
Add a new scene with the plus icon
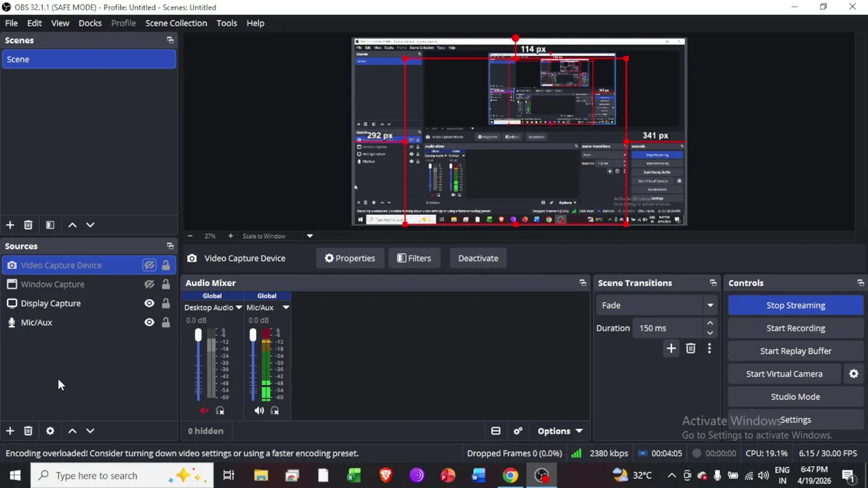[x=10, y=225]
